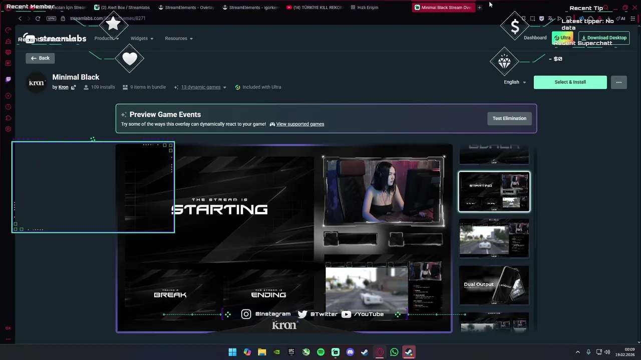Switch to TÜRKİYE KILL REKOR YouTube tab
The image size is (641, 360).
click(x=314, y=7)
